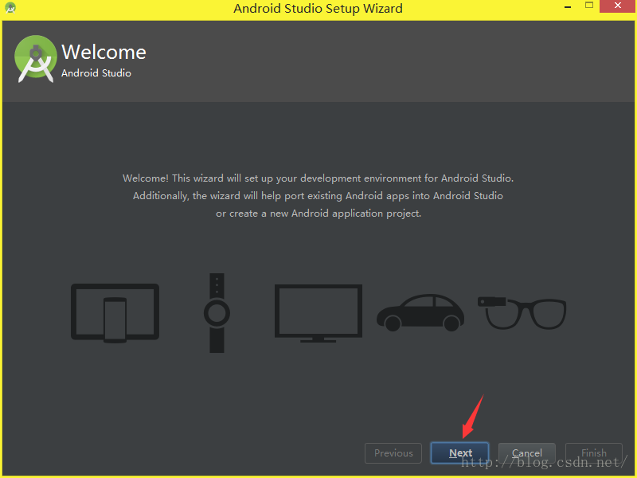Maximize the Setup Wizard window
Viewport: 637px width, 478px height.
pyautogui.click(x=589, y=6)
